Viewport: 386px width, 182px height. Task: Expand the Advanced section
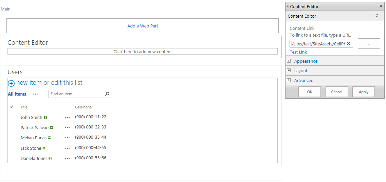click(289, 80)
